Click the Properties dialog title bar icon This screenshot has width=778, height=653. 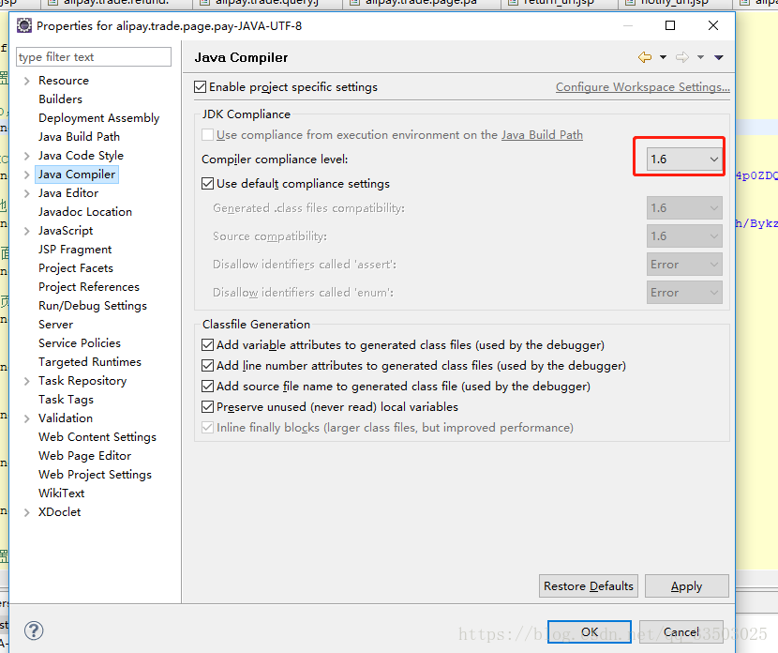point(23,25)
